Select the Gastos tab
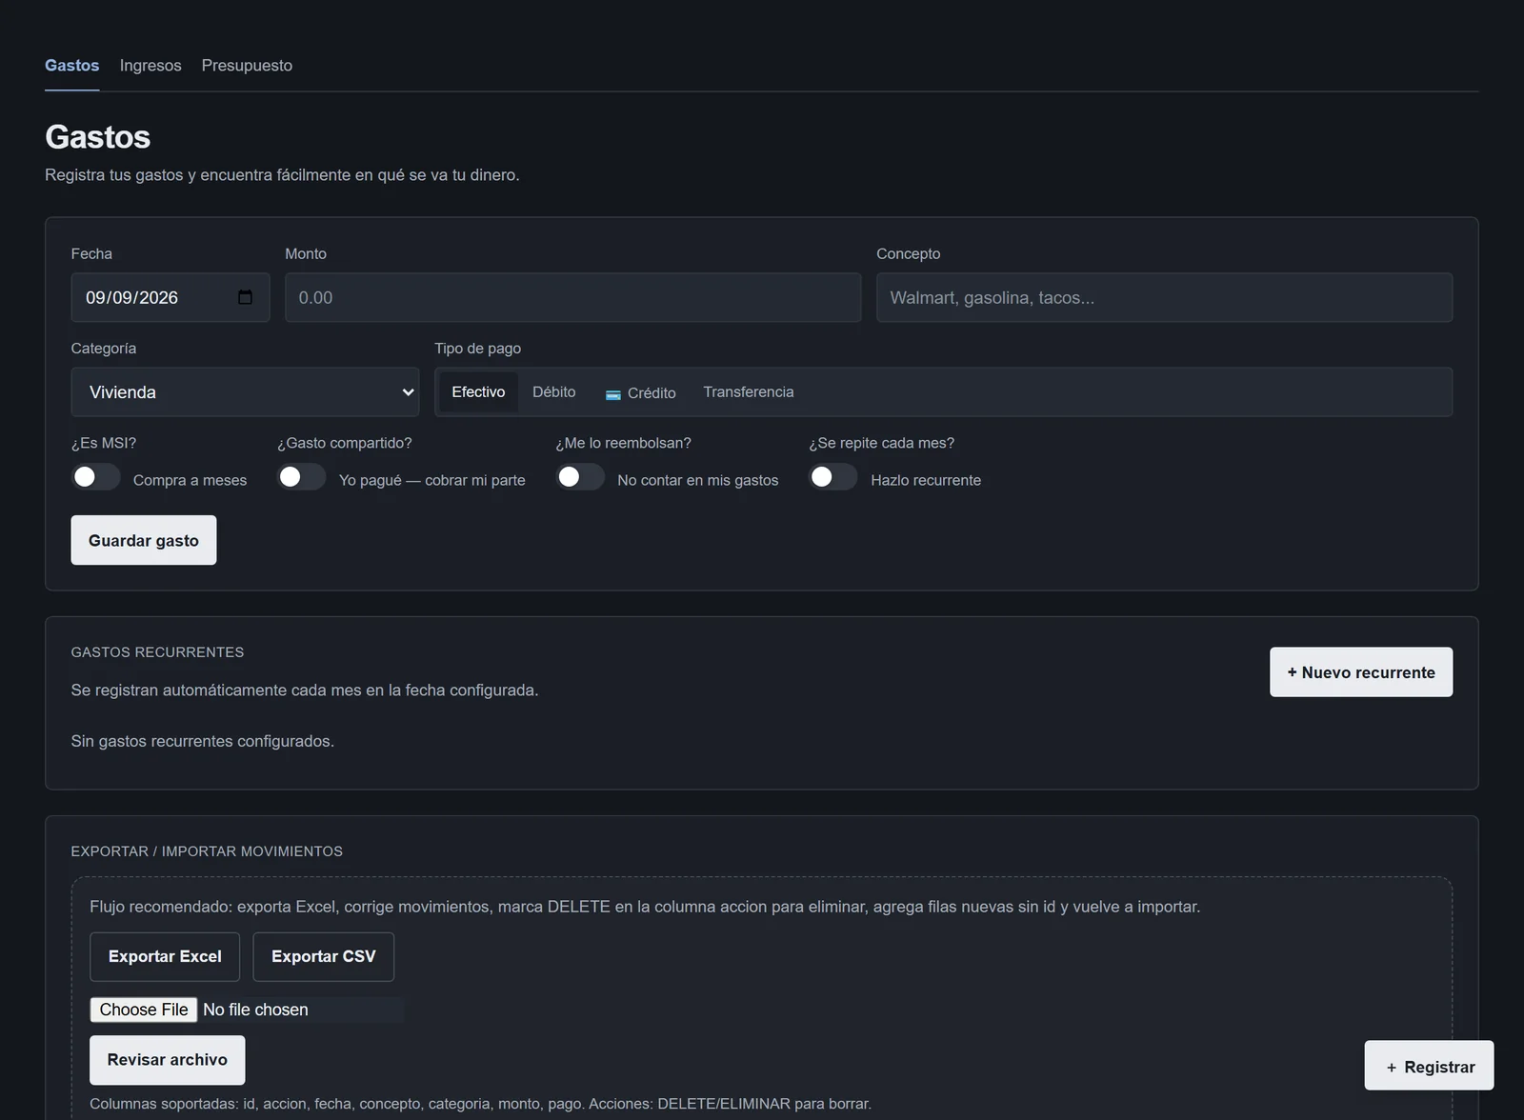 click(72, 66)
